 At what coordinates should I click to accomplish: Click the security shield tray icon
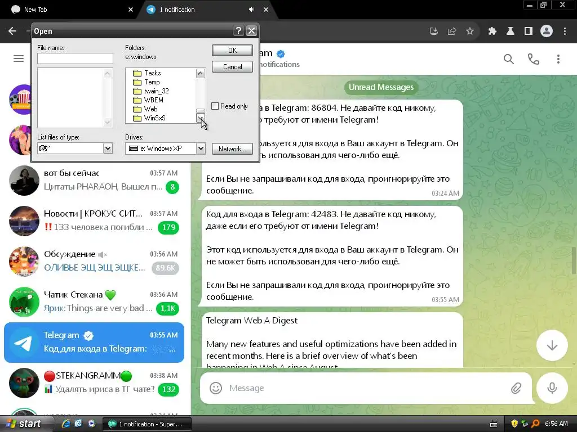pos(514,424)
